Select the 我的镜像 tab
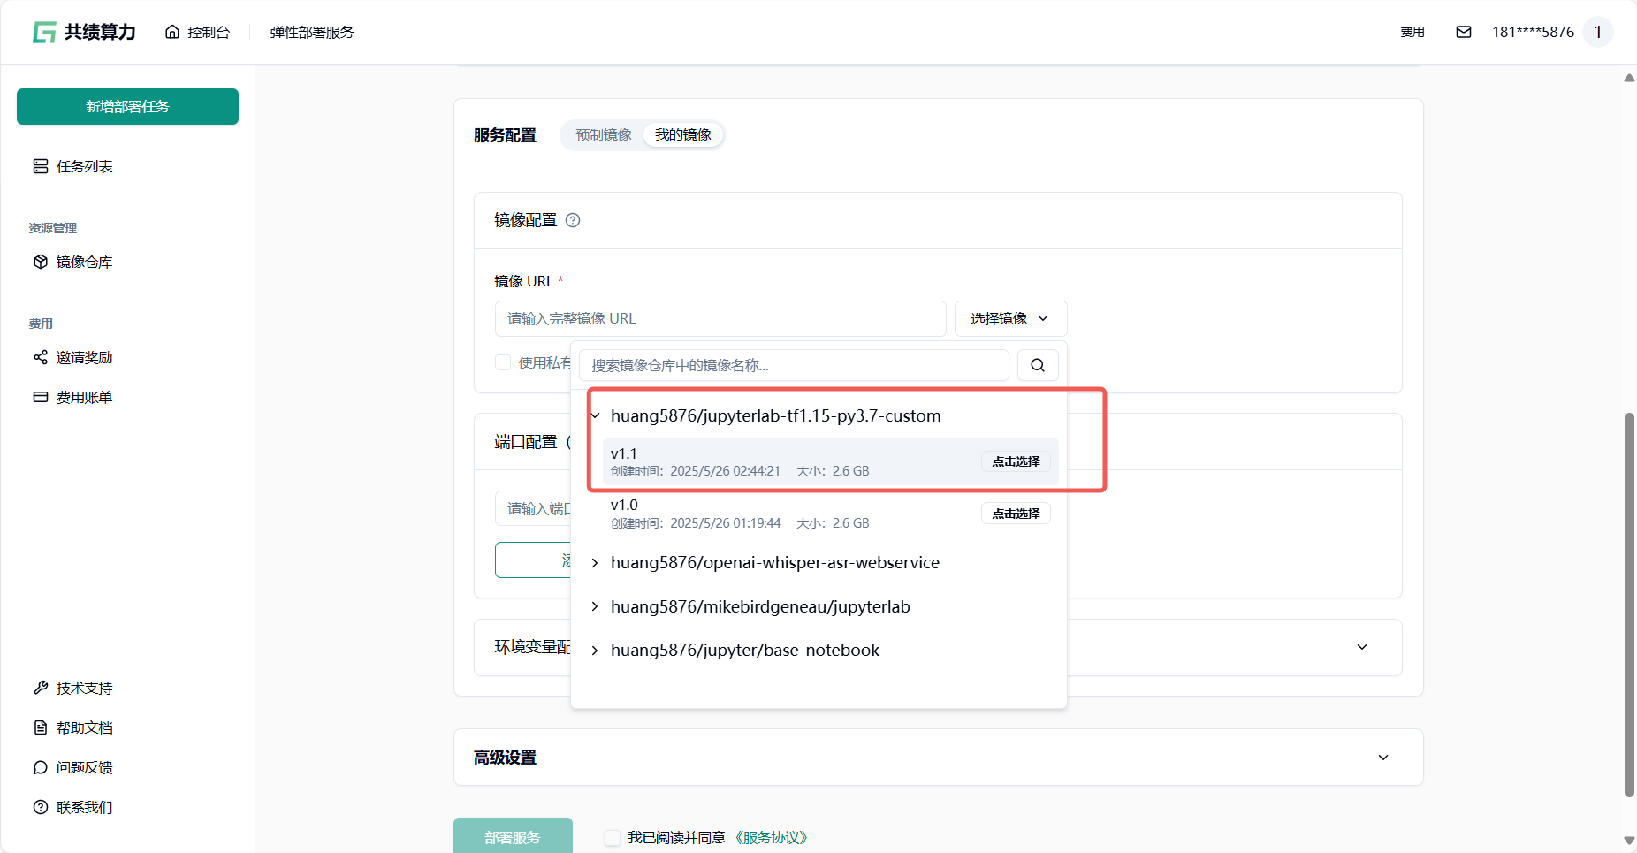Viewport: 1637px width, 853px height. (x=683, y=134)
